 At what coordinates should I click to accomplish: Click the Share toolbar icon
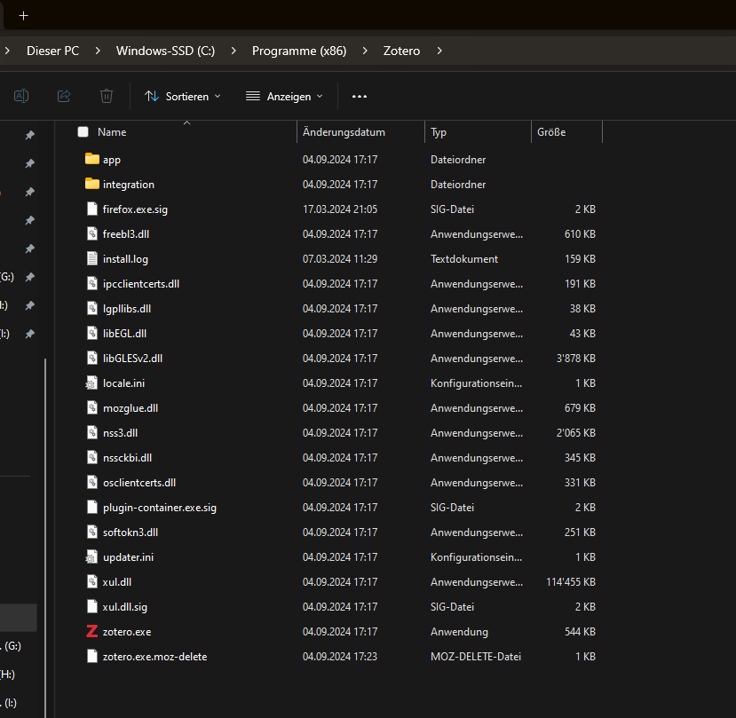tap(64, 96)
